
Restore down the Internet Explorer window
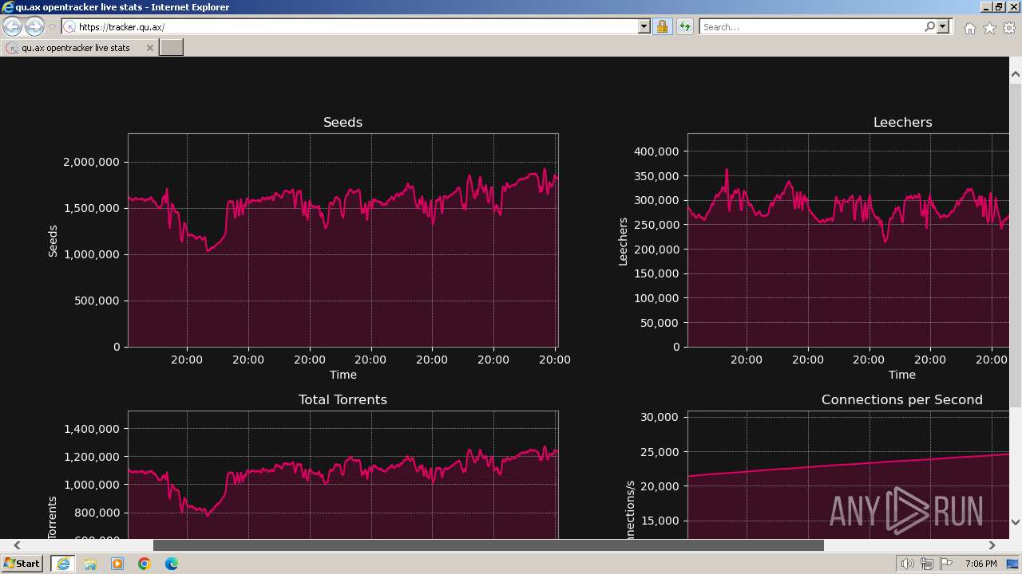tap(999, 6)
